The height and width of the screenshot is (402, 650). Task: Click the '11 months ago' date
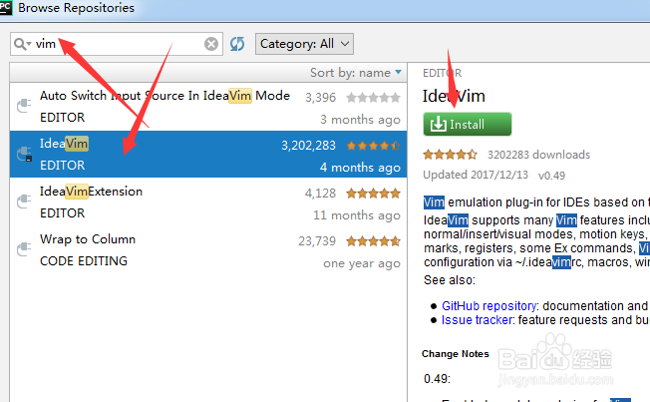tap(357, 215)
